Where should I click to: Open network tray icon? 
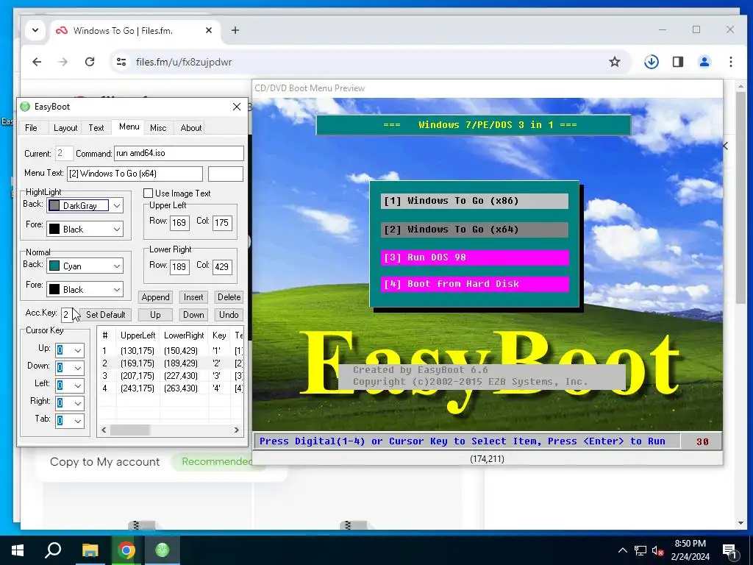640,550
